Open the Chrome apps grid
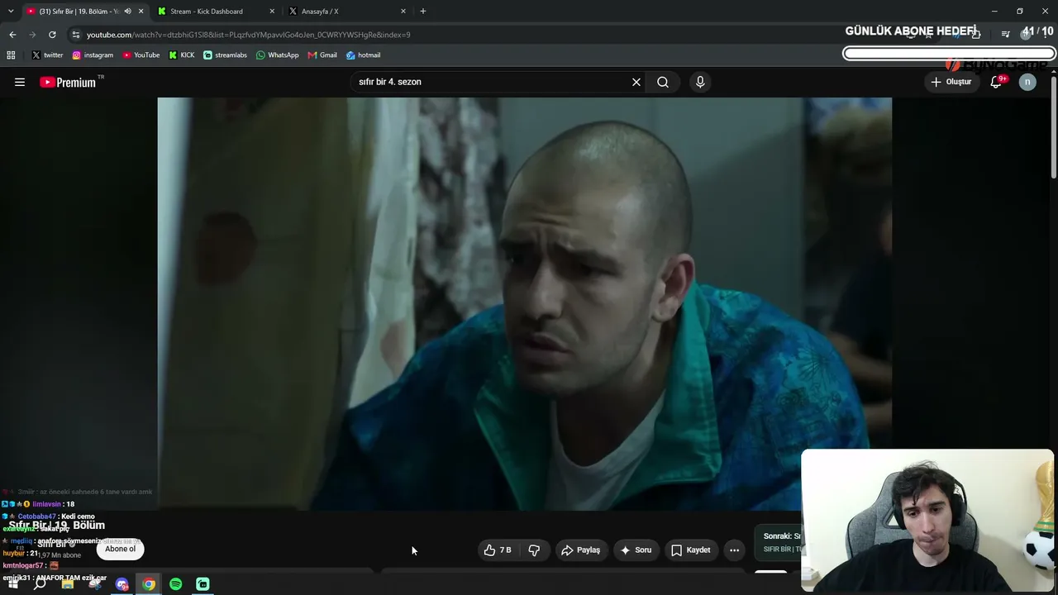The image size is (1058, 595). point(11,55)
